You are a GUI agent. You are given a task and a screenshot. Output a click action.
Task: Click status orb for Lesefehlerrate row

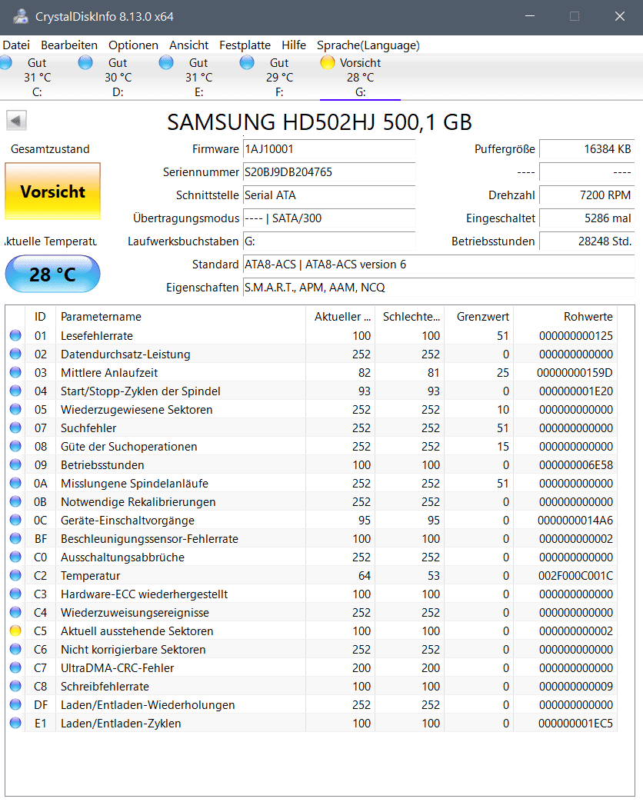coord(15,335)
